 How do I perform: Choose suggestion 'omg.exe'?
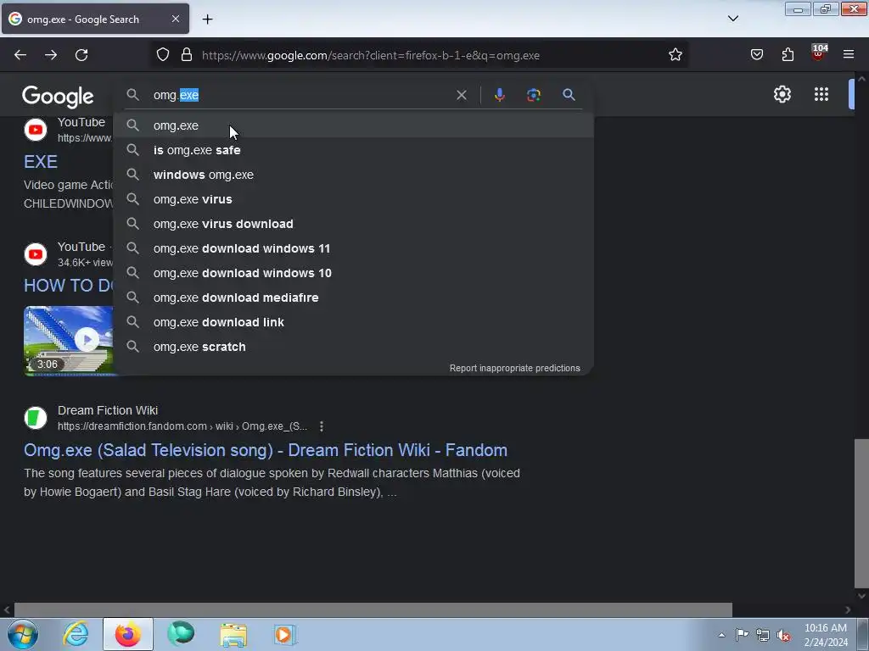point(354,125)
